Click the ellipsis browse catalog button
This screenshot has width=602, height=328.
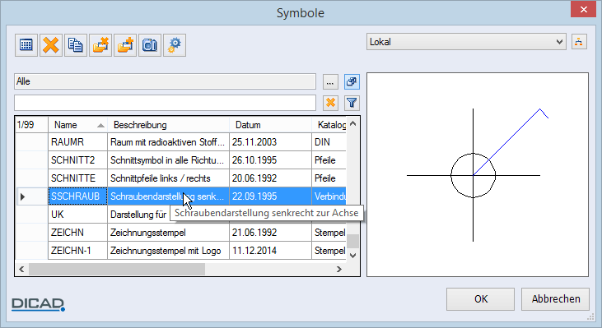point(330,81)
